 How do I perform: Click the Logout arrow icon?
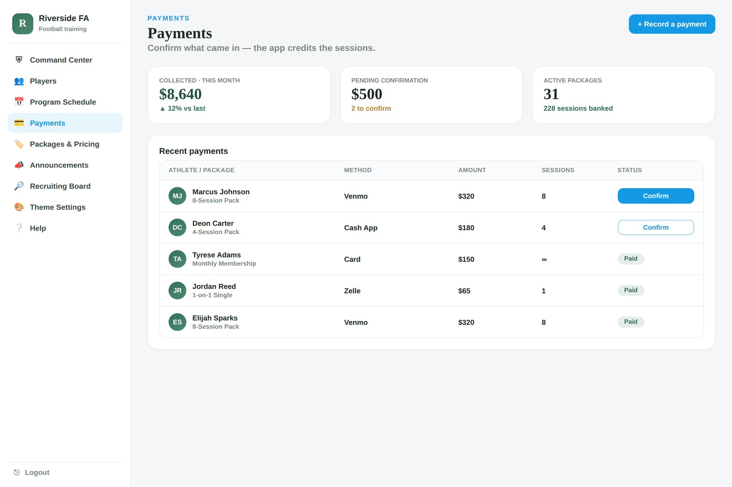pos(16,472)
